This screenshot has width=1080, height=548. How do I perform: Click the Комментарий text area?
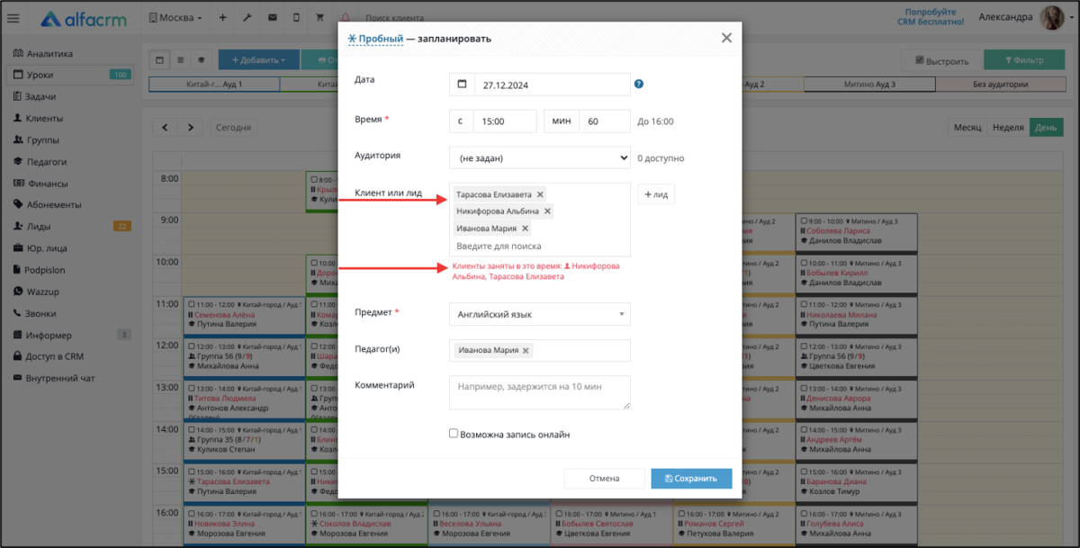(x=540, y=392)
